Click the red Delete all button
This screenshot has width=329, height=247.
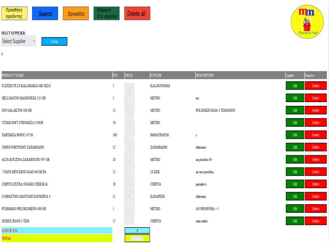point(137,13)
